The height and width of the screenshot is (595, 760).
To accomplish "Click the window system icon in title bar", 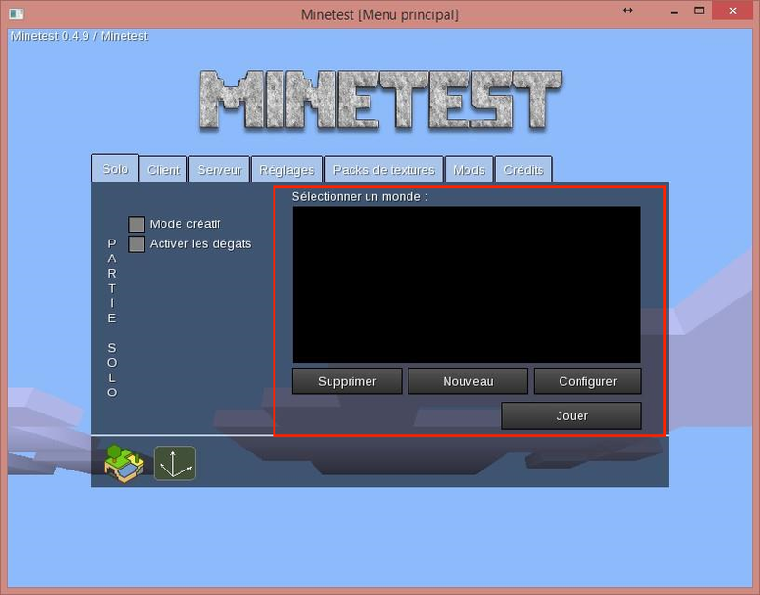I will click(12, 13).
